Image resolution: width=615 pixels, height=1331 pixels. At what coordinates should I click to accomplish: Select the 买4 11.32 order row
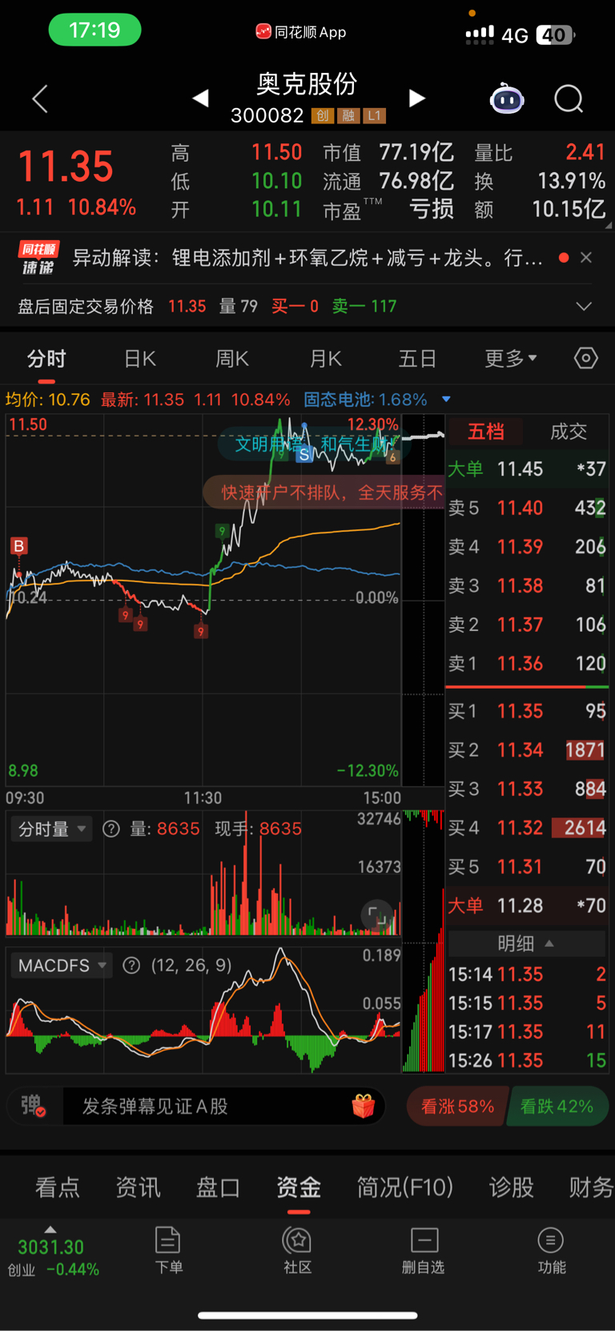pyautogui.click(x=526, y=828)
